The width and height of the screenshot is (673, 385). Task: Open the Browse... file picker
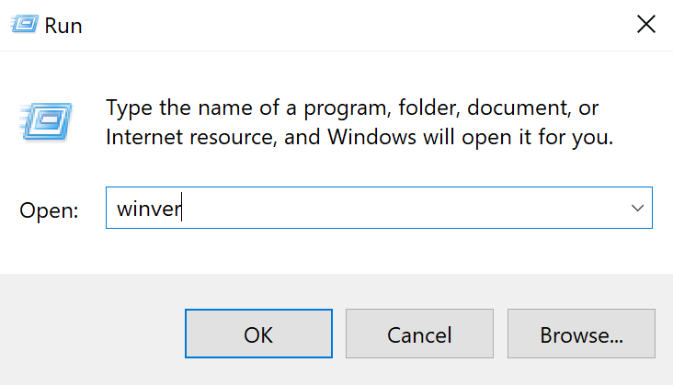click(x=581, y=333)
